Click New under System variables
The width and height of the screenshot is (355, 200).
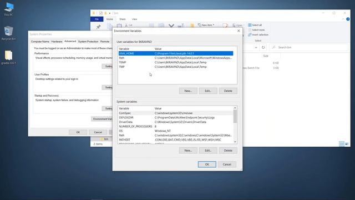pyautogui.click(x=188, y=151)
